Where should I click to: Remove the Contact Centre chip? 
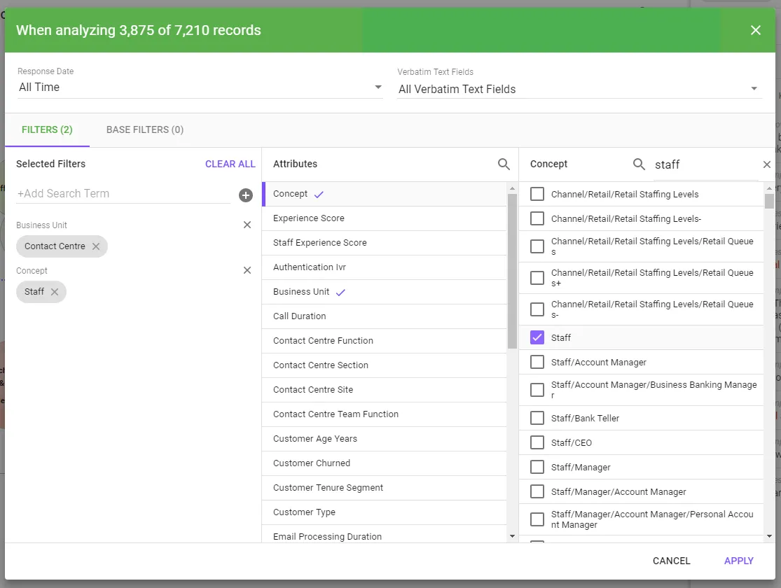click(x=96, y=246)
